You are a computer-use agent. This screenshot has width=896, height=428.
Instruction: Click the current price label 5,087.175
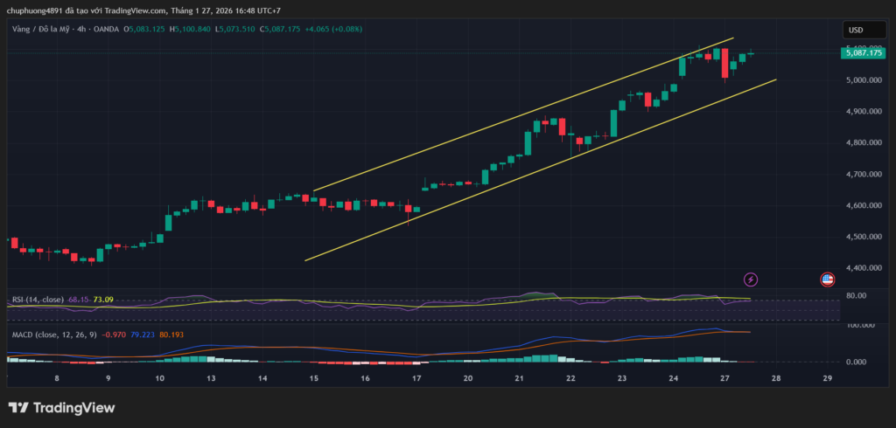point(863,53)
